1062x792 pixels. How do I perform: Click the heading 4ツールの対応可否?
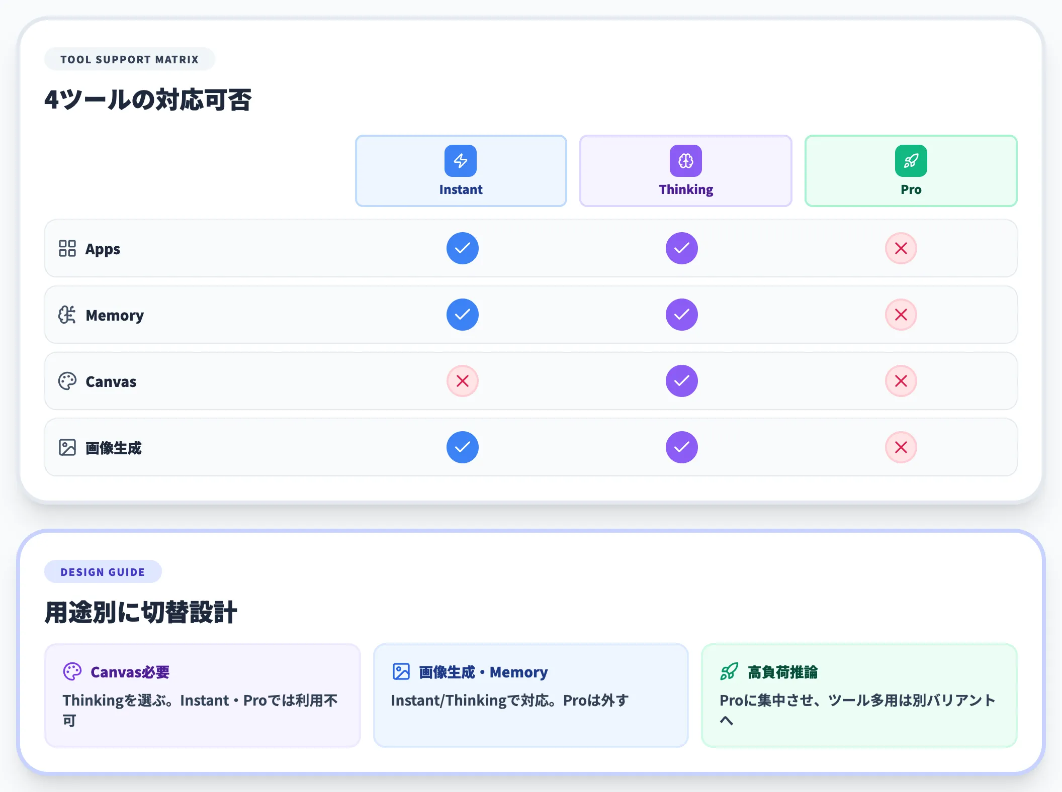[148, 100]
